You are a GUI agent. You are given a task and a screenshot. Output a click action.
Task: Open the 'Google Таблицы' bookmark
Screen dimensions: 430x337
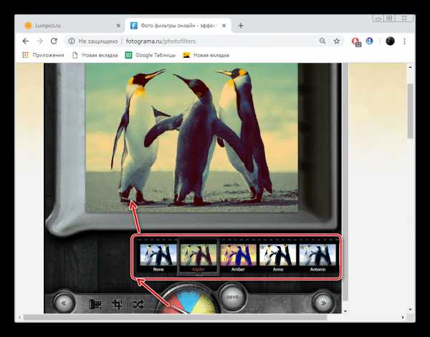point(150,55)
